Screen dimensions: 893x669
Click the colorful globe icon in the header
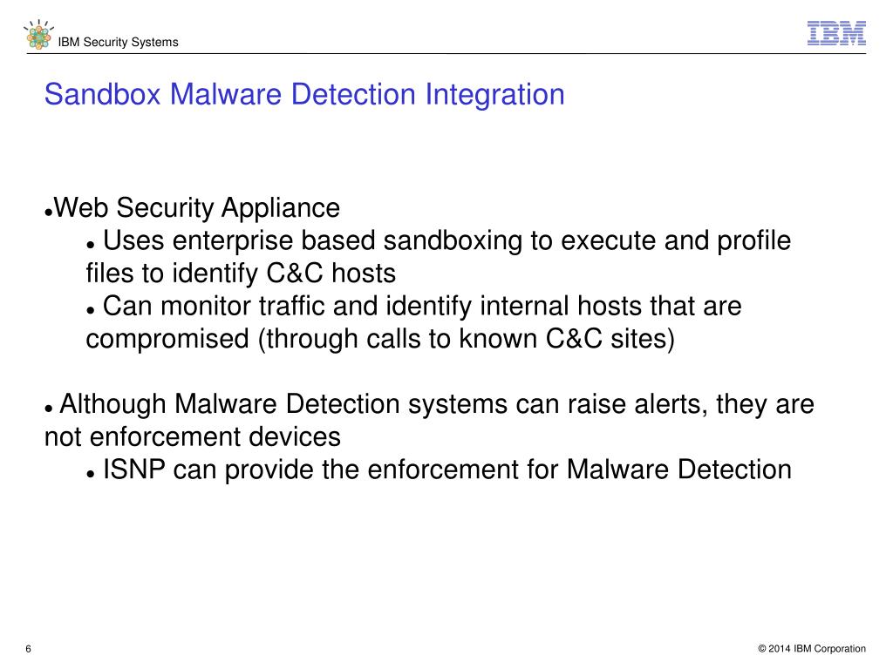click(38, 35)
